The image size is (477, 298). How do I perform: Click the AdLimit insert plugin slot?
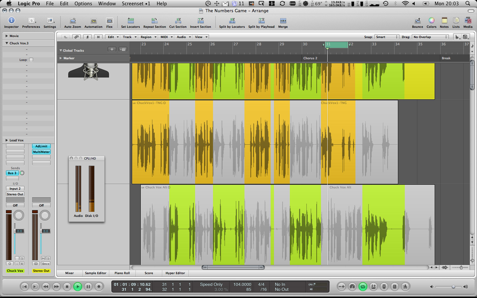click(x=41, y=146)
